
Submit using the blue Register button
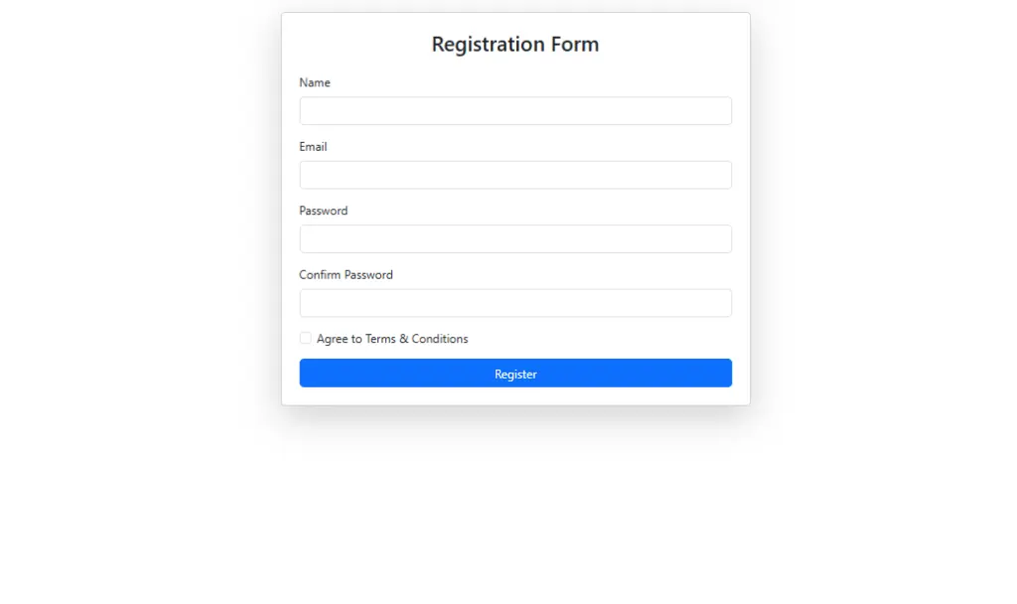tap(515, 374)
